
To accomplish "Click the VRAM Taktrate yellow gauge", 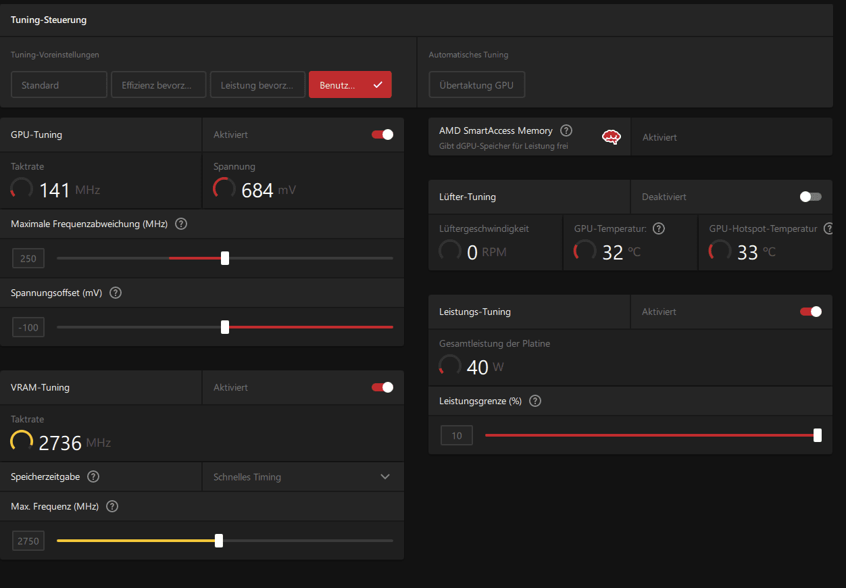I will 22,441.
